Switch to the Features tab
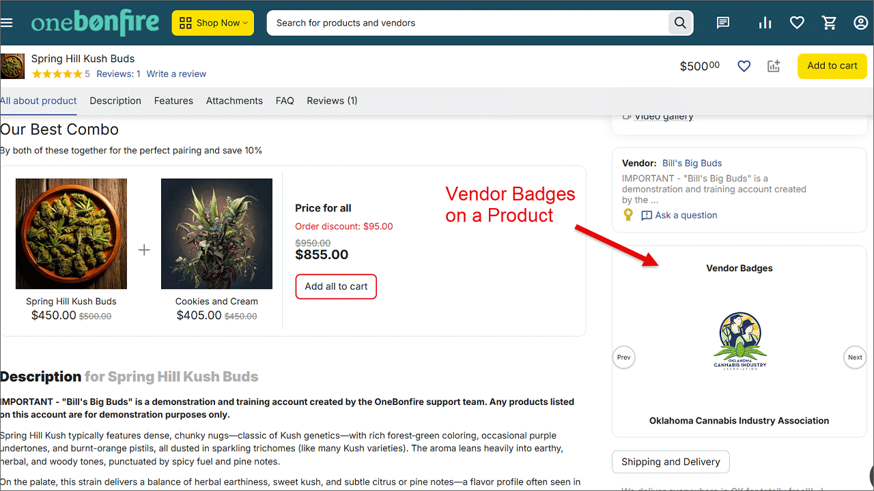Screen dimensions: 874x491 pyautogui.click(x=173, y=101)
